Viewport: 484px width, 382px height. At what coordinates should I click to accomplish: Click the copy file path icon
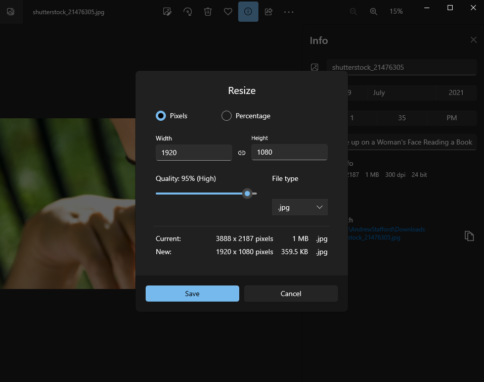(469, 236)
